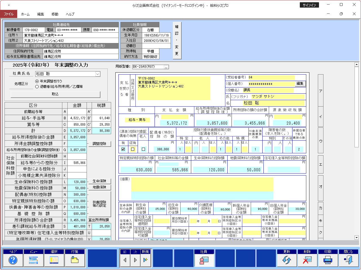Click the vertical scrollbar down arrow
The image size is (361, 270).
tap(356, 238)
